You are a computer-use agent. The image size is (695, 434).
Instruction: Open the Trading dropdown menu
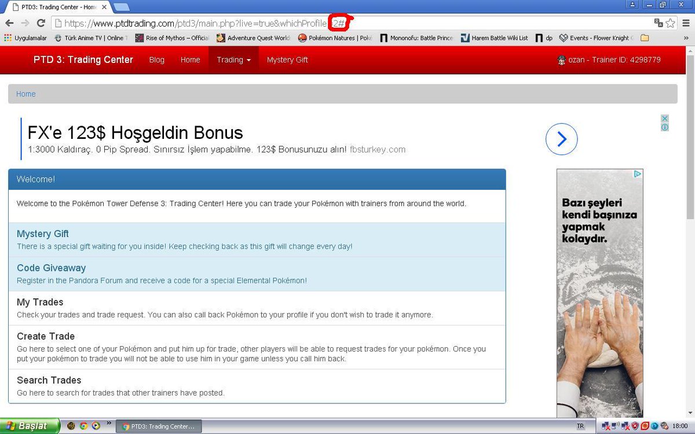234,60
